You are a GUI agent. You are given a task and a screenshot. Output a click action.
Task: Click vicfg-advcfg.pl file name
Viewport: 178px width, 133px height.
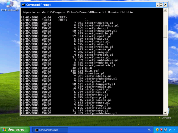click(98, 76)
